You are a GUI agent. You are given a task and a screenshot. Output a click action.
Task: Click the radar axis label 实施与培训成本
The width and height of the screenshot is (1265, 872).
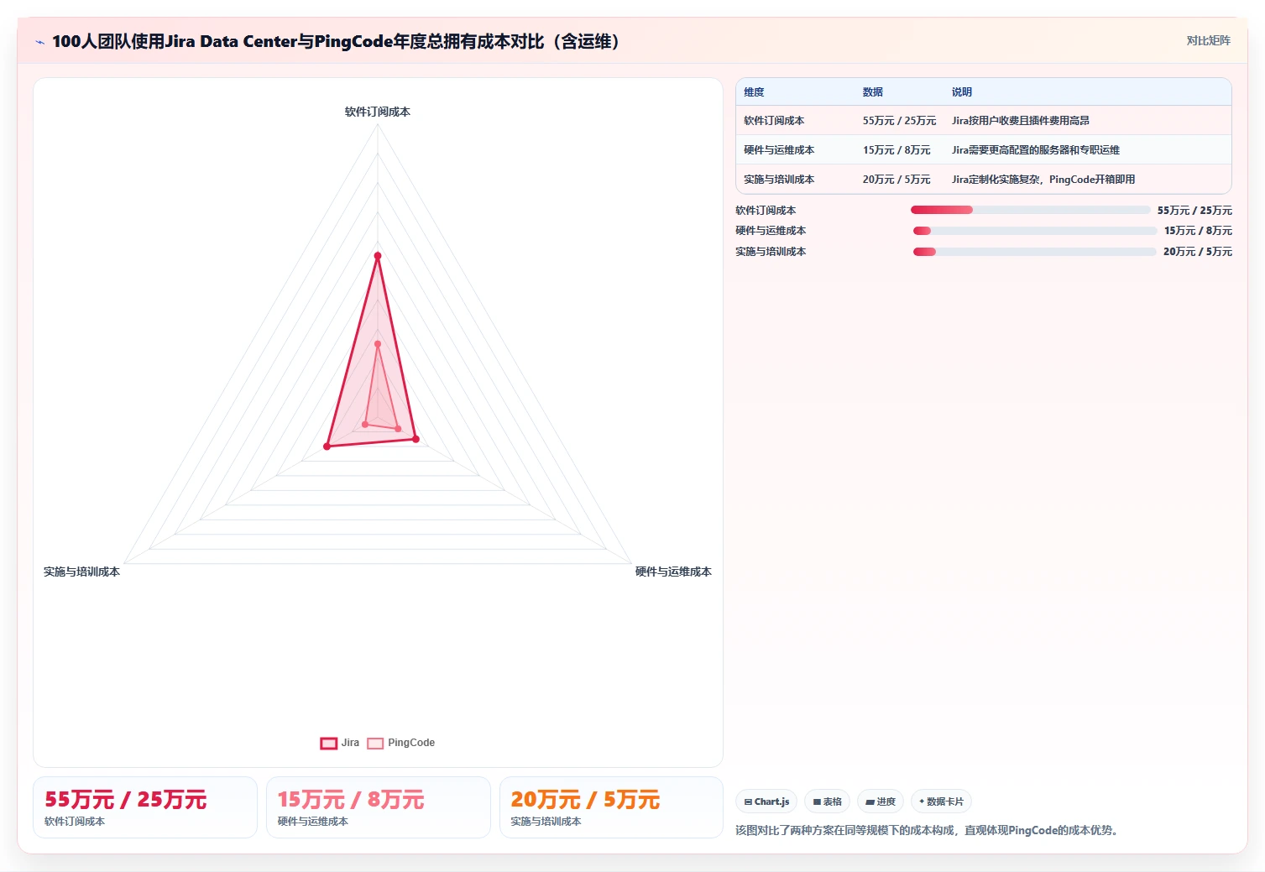(81, 572)
